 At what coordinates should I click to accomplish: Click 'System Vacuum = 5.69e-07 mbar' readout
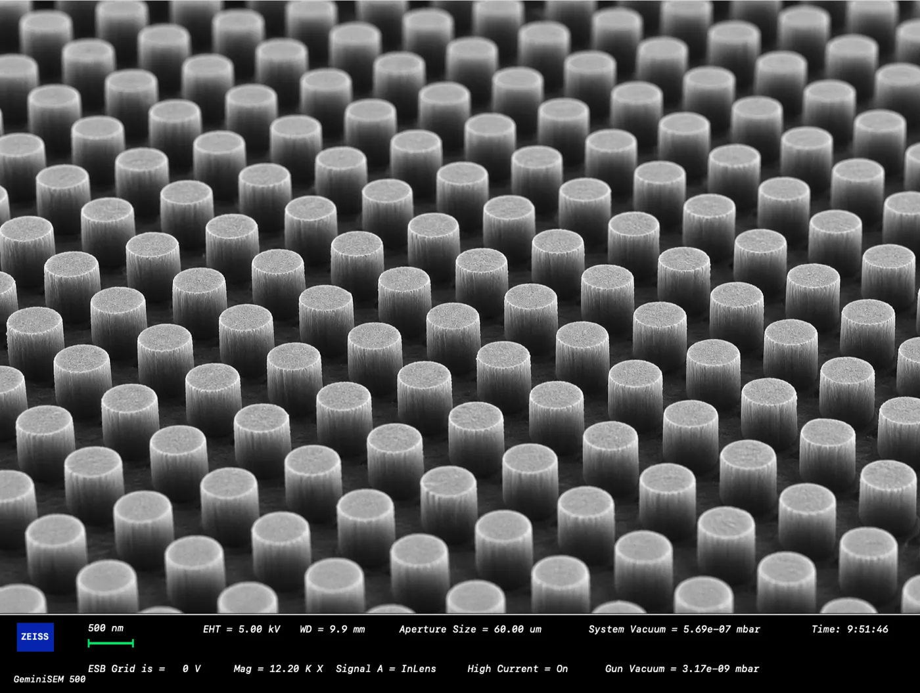coord(674,629)
